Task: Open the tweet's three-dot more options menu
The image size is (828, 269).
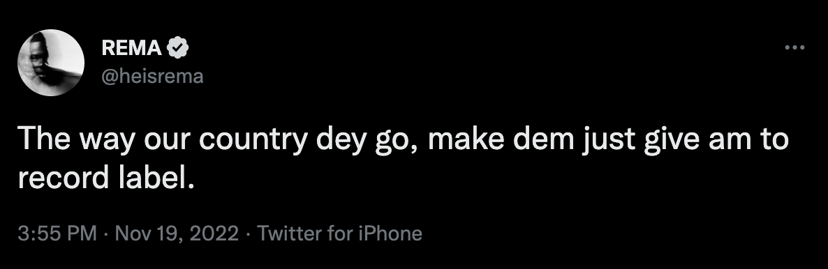Action: pyautogui.click(x=794, y=47)
